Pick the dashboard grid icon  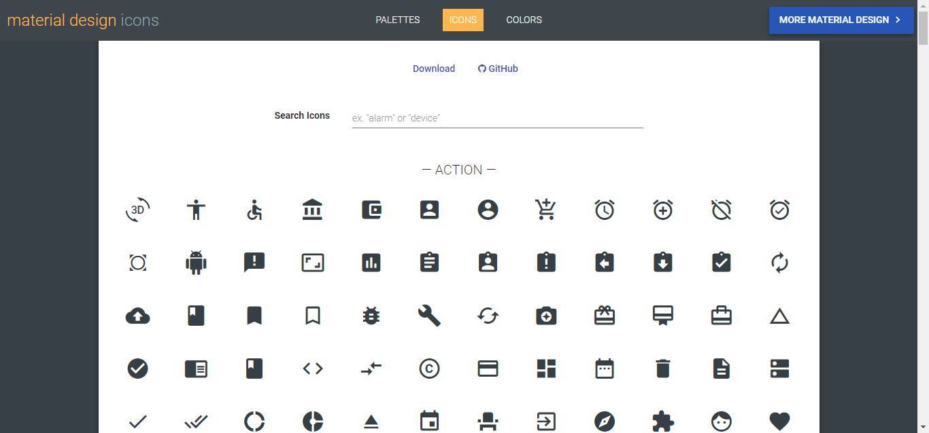[546, 369]
